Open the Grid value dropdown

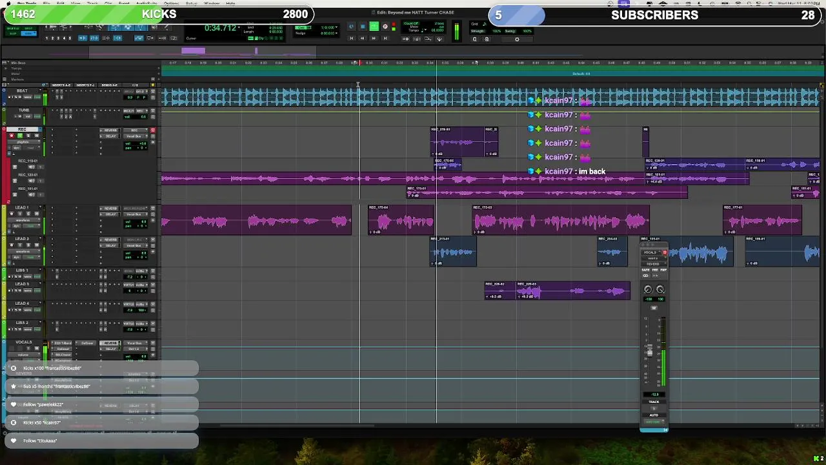coord(336,28)
